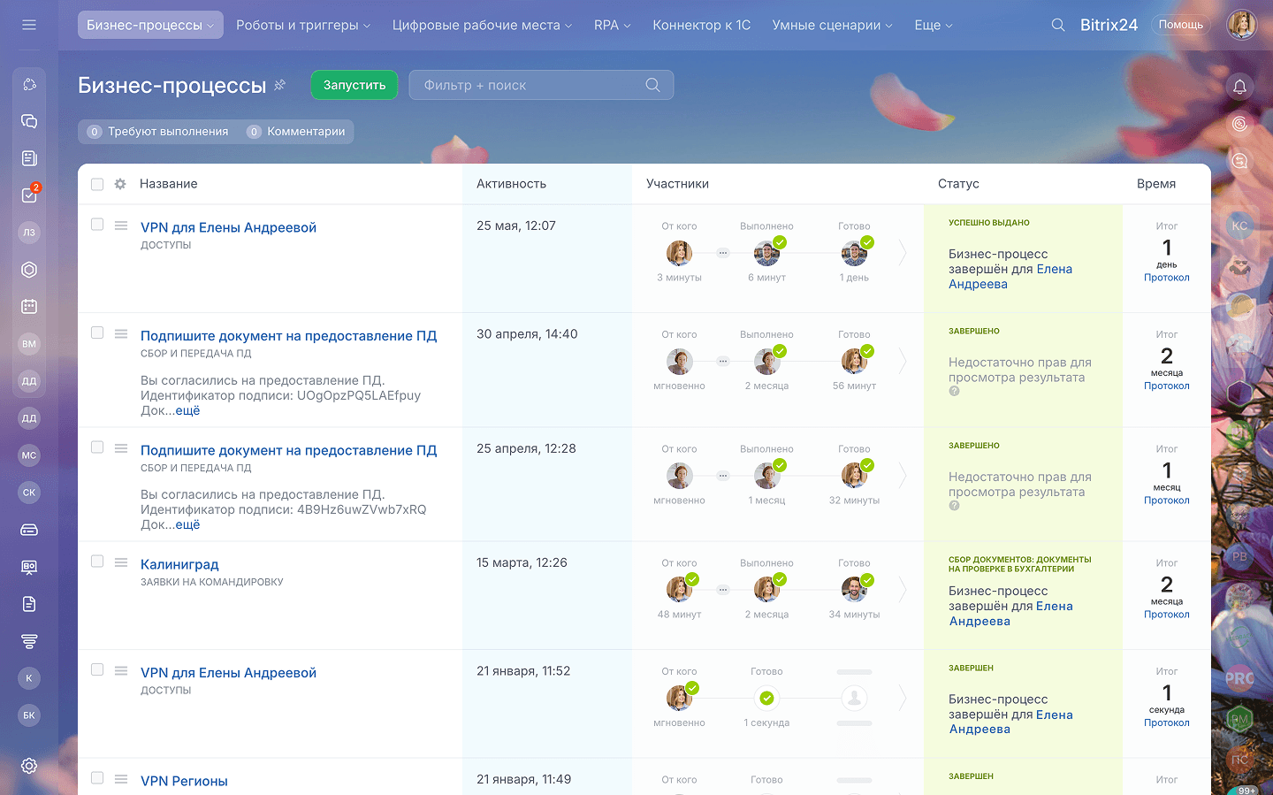The height and width of the screenshot is (795, 1273).
Task: Open the БК avatar in left sidebar
Action: [29, 715]
